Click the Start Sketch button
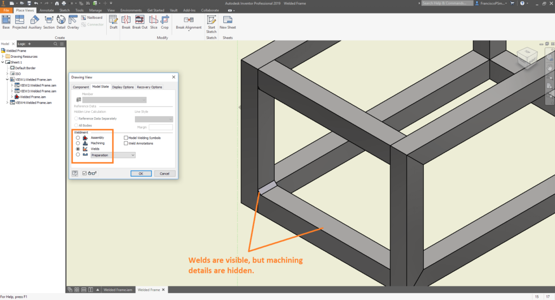The width and height of the screenshot is (555, 300). (211, 24)
